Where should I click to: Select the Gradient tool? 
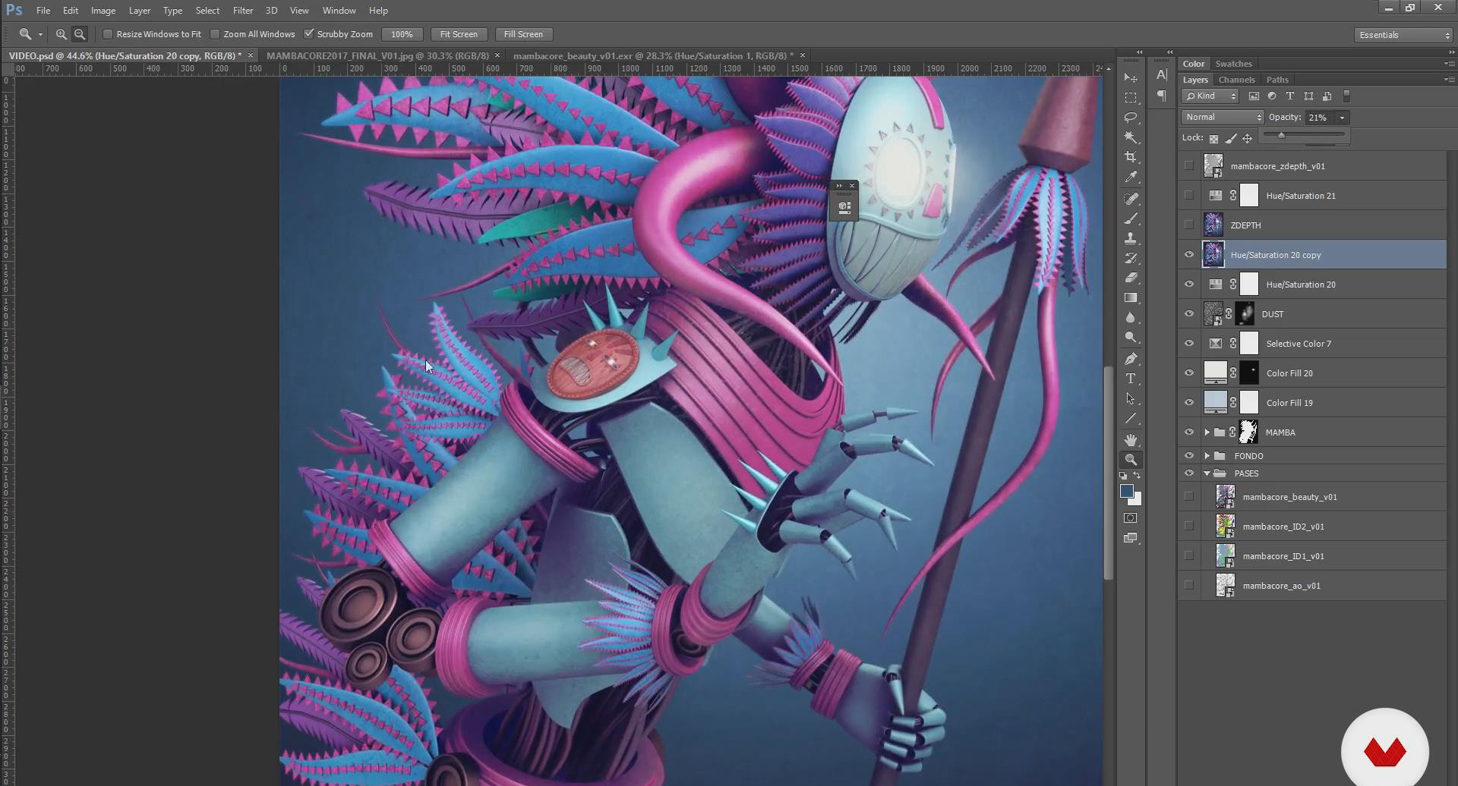(x=1131, y=298)
